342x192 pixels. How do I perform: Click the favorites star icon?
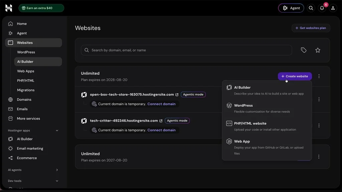point(318,50)
